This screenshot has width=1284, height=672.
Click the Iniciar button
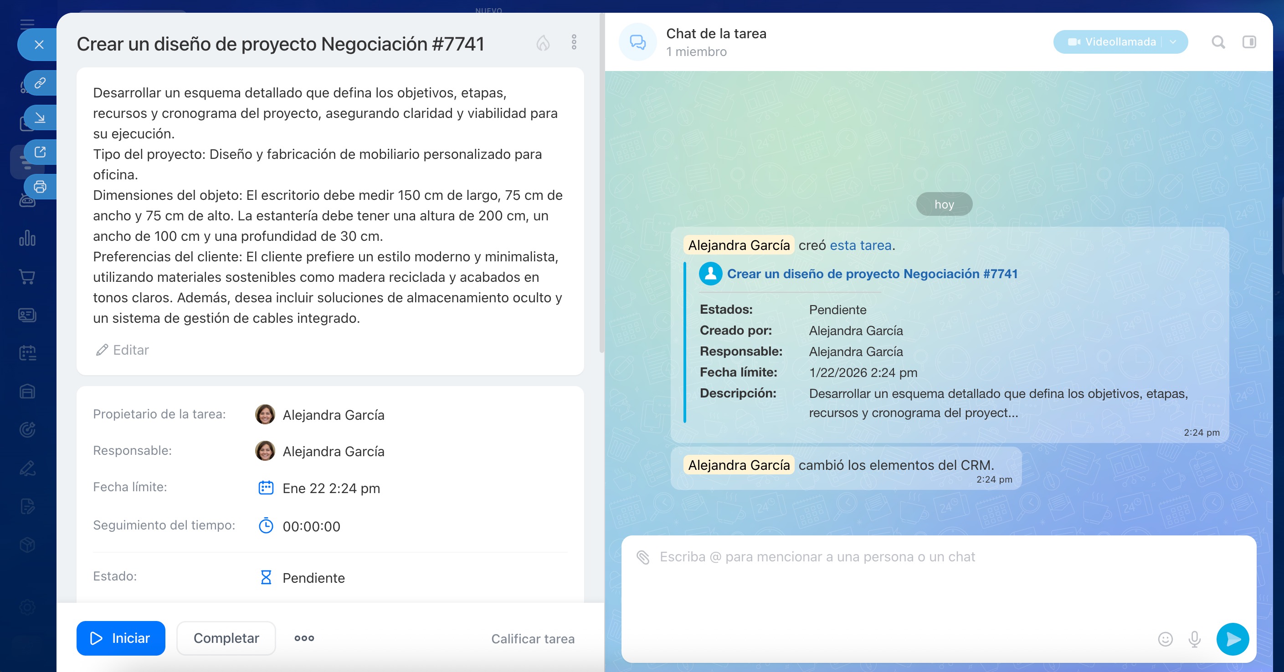121,638
